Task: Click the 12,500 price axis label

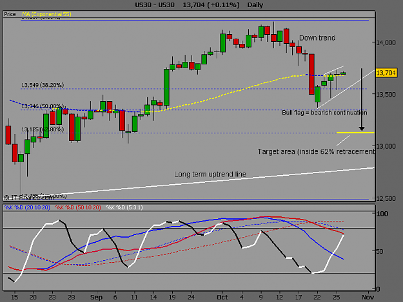Action: pyautogui.click(x=386, y=198)
